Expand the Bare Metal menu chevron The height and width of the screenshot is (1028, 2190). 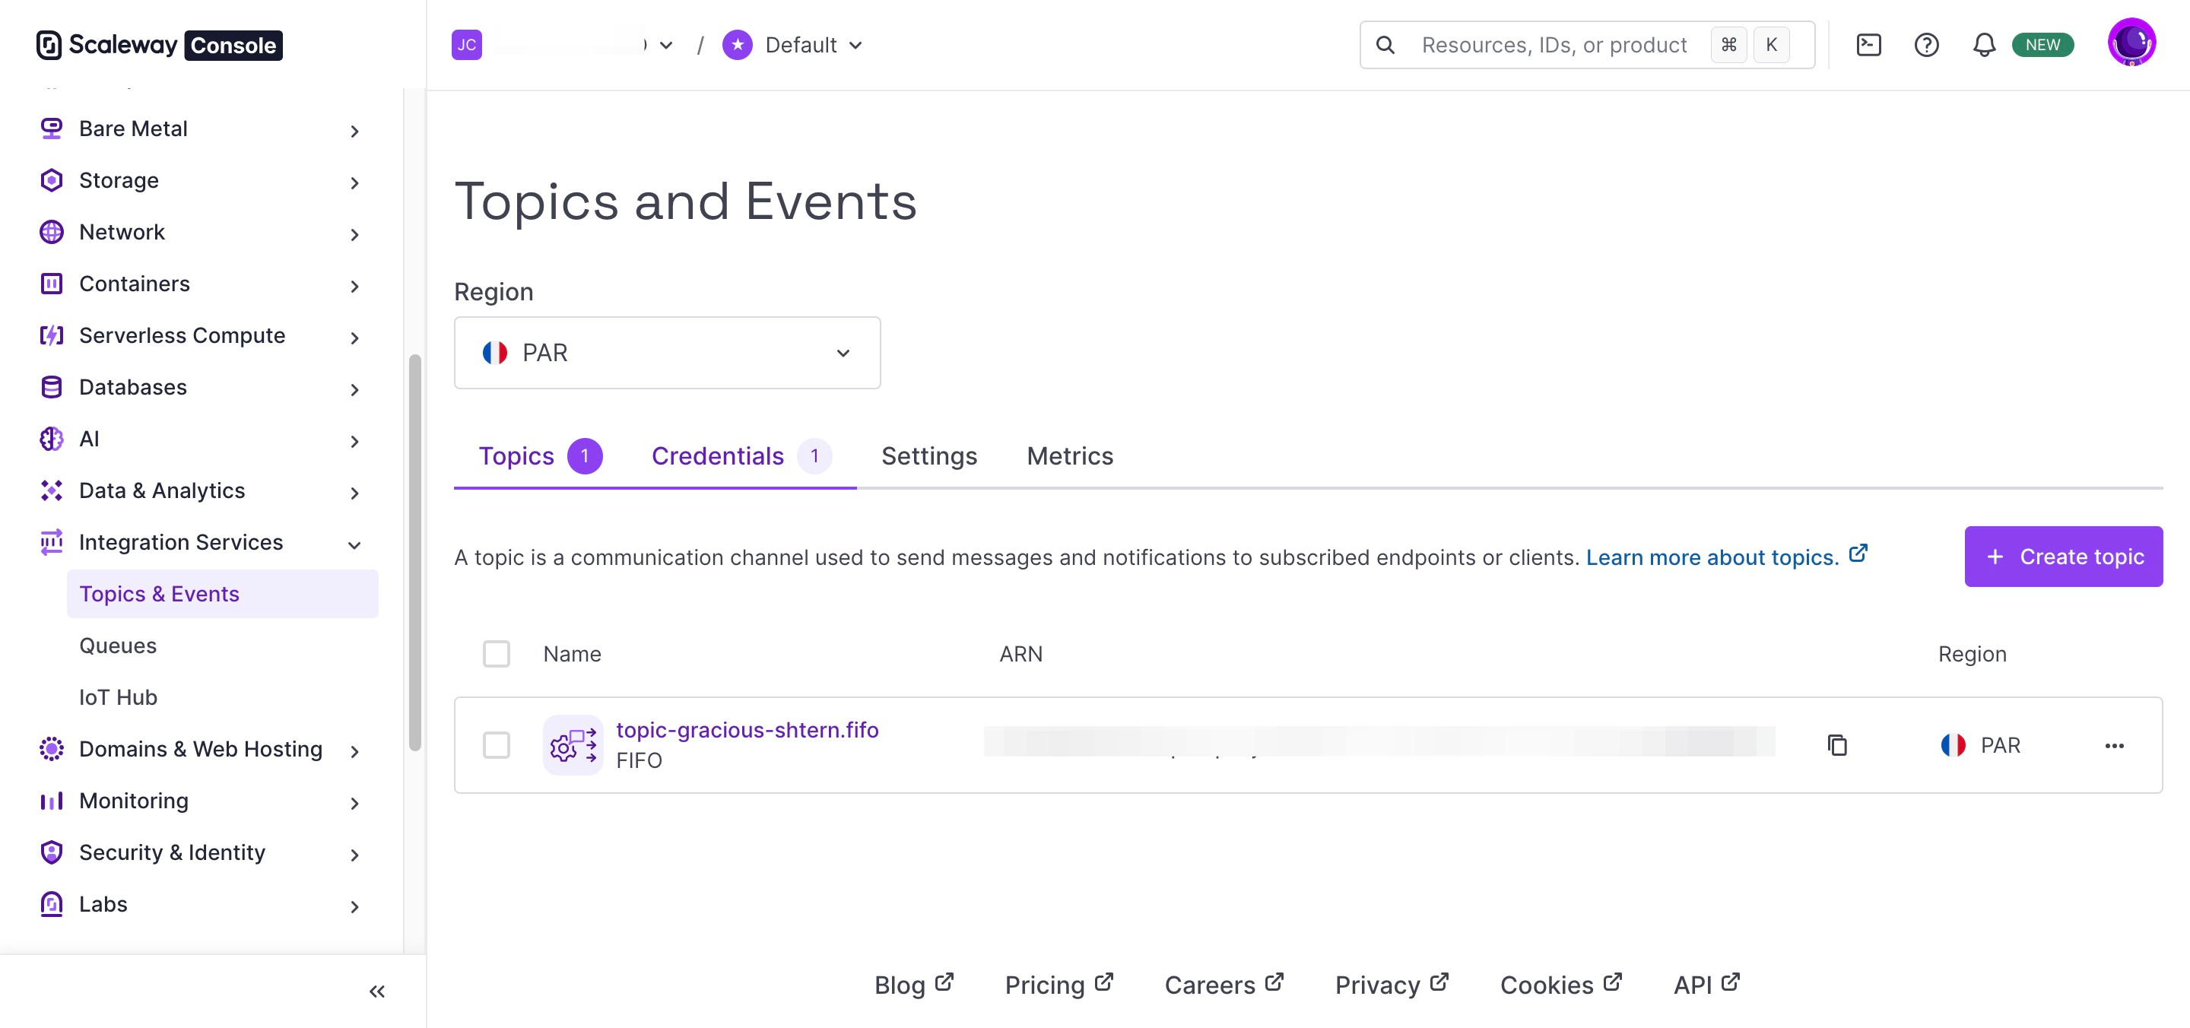[x=354, y=131]
